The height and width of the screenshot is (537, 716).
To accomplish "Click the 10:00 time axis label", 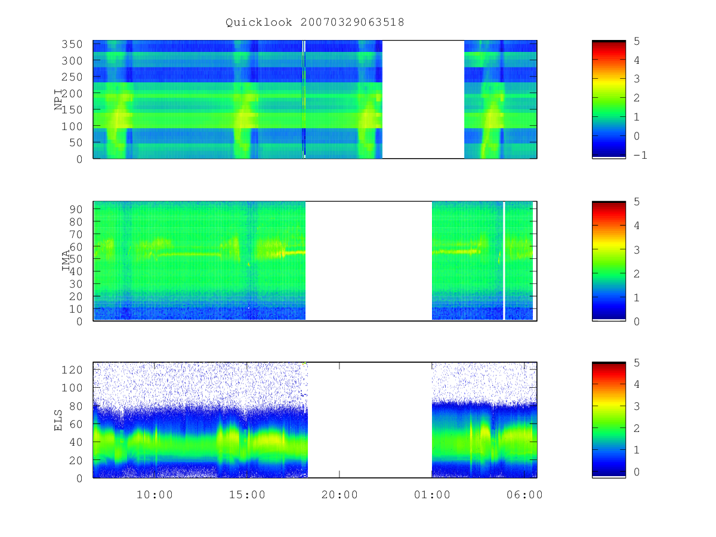I will pyautogui.click(x=155, y=495).
